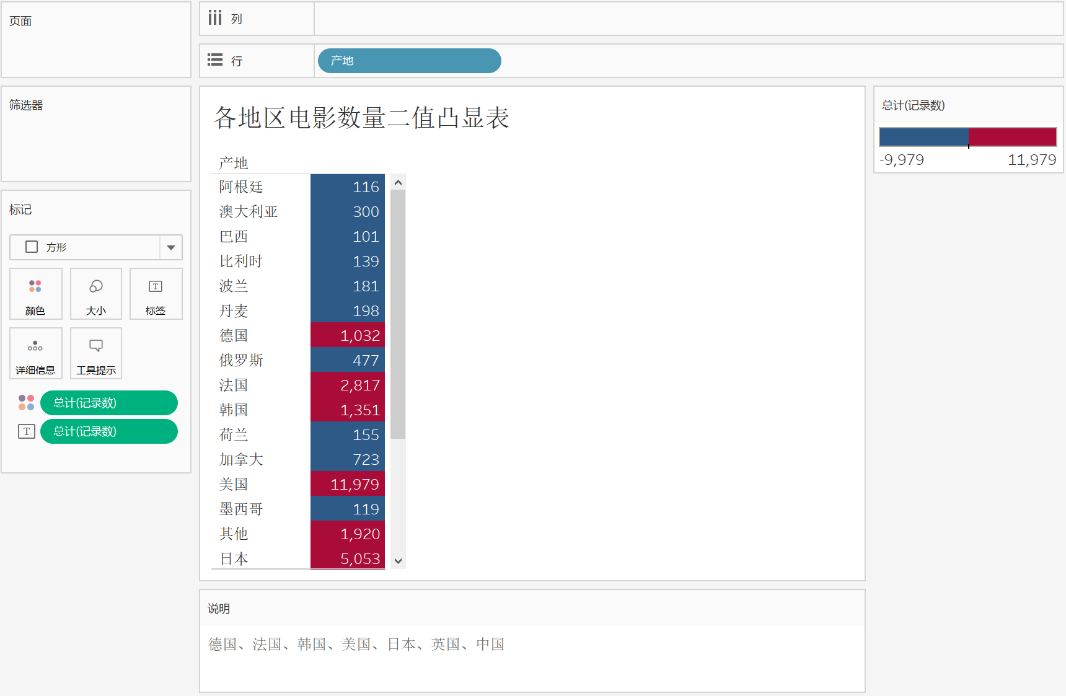Click the T label icon beside second 总计(记录数) pill
The height and width of the screenshot is (696, 1066).
tap(26, 431)
